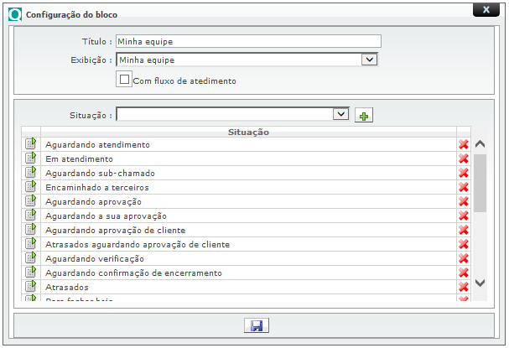The image size is (509, 348).
Task: Delete the 'Aguardando atendimento' row
Action: 463,144
